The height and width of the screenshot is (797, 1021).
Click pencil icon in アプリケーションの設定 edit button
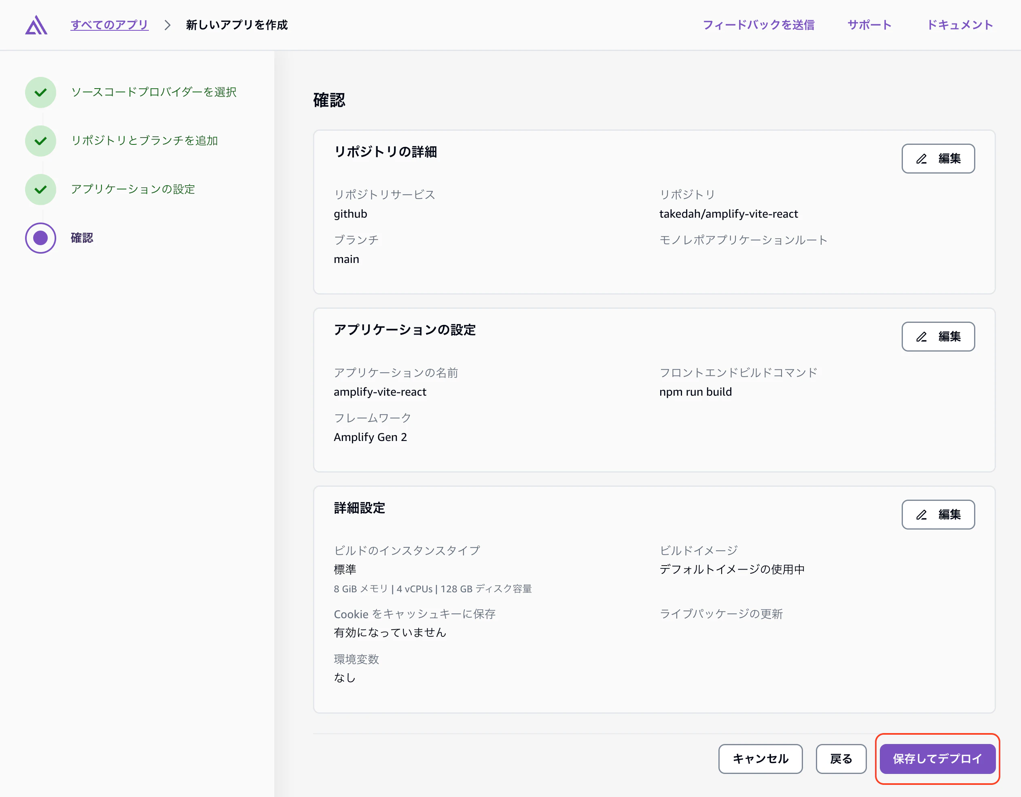tap(921, 337)
